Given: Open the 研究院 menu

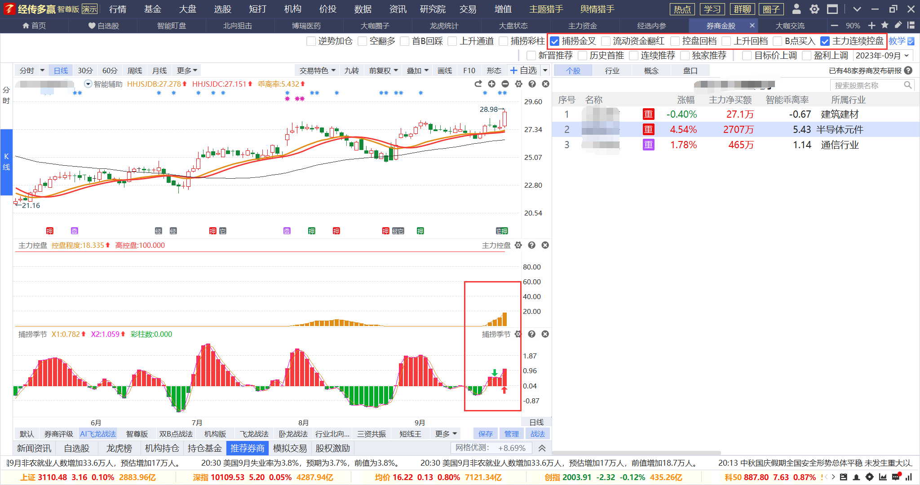Looking at the screenshot, I should click(433, 9).
